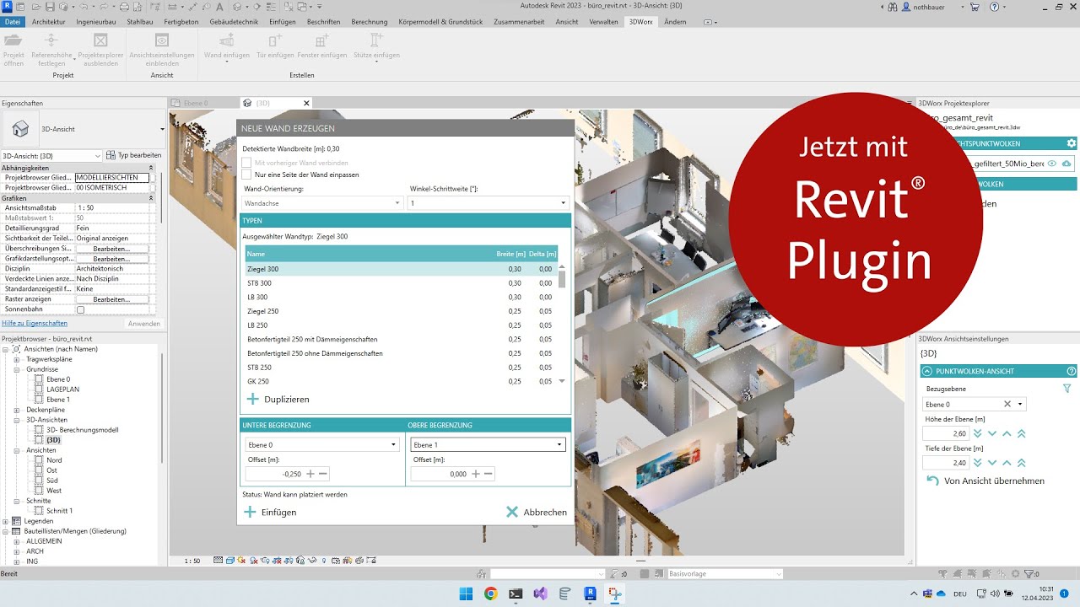This screenshot has width=1080, height=607.
Task: Open the Hilfe zu Eigenschaften link
Action: point(35,323)
